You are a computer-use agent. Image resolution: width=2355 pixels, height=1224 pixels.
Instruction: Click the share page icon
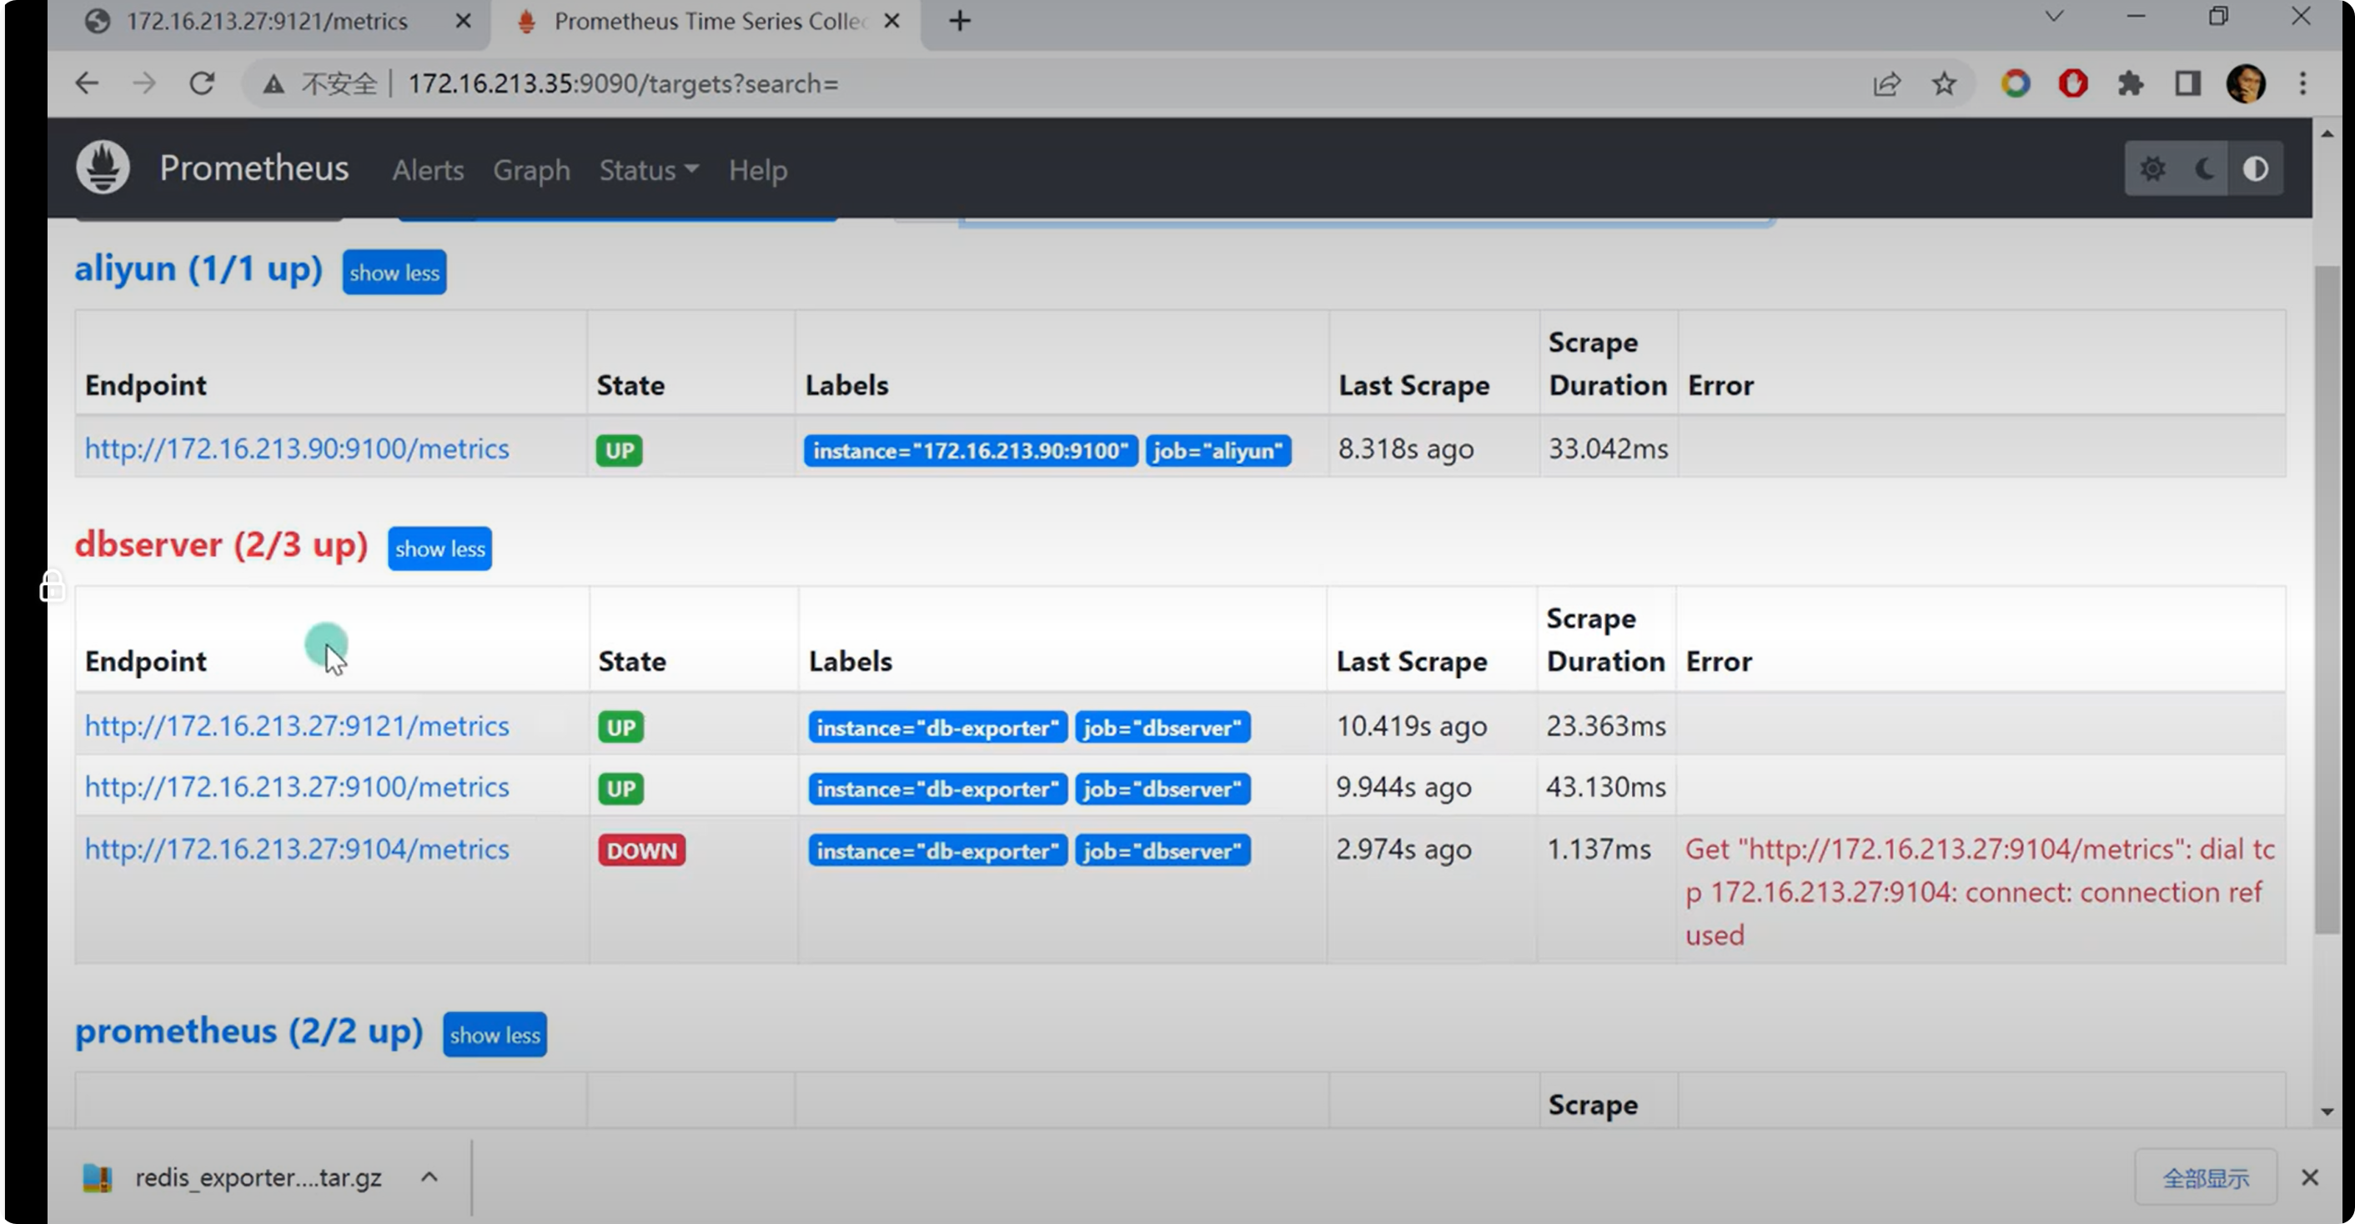1887,84
